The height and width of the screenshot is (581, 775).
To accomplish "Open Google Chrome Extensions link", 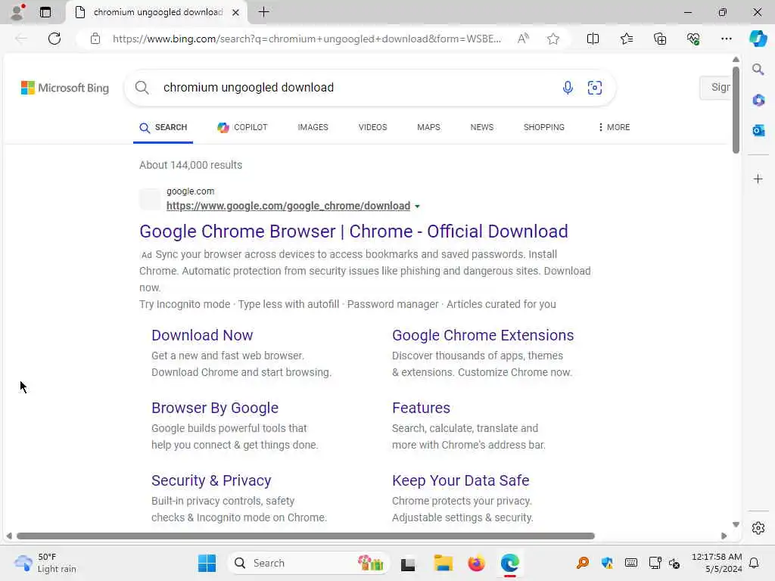I will coord(483,335).
